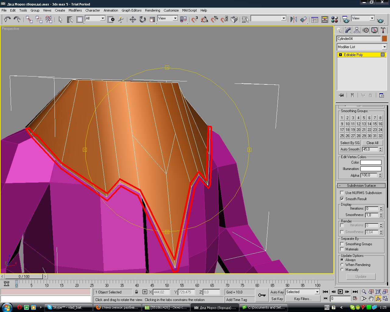Click the Play Animation button
This screenshot has height=312, width=390.
(340, 292)
